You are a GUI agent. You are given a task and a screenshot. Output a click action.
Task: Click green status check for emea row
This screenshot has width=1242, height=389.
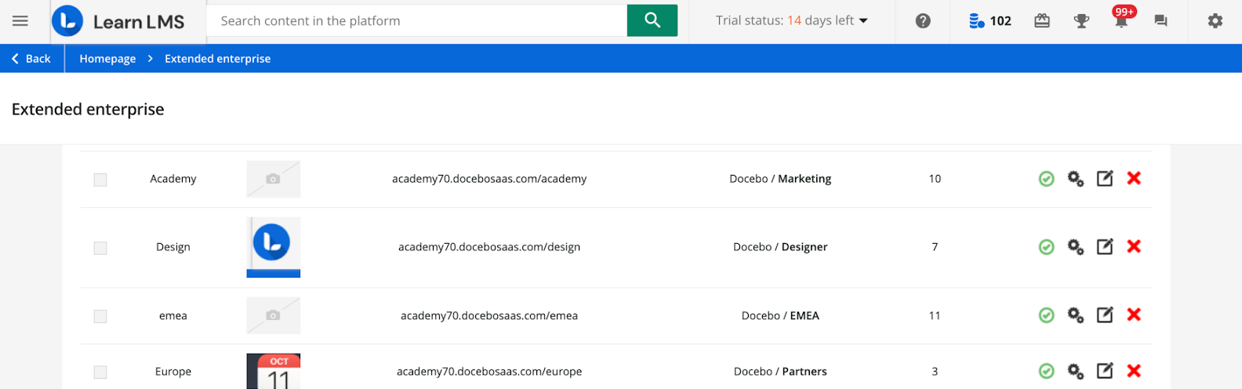pos(1047,315)
